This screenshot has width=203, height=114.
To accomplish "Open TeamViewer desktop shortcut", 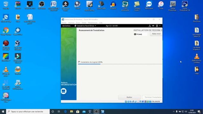I will pyautogui.click(x=149, y=5).
